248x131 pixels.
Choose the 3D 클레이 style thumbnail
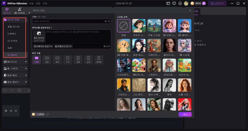point(185,26)
